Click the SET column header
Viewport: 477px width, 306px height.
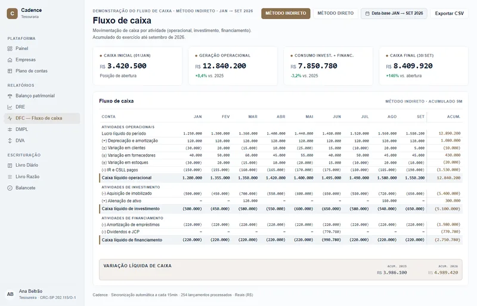click(421, 117)
